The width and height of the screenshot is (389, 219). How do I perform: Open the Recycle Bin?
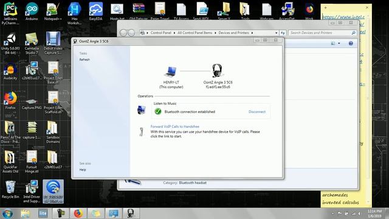point(10,190)
